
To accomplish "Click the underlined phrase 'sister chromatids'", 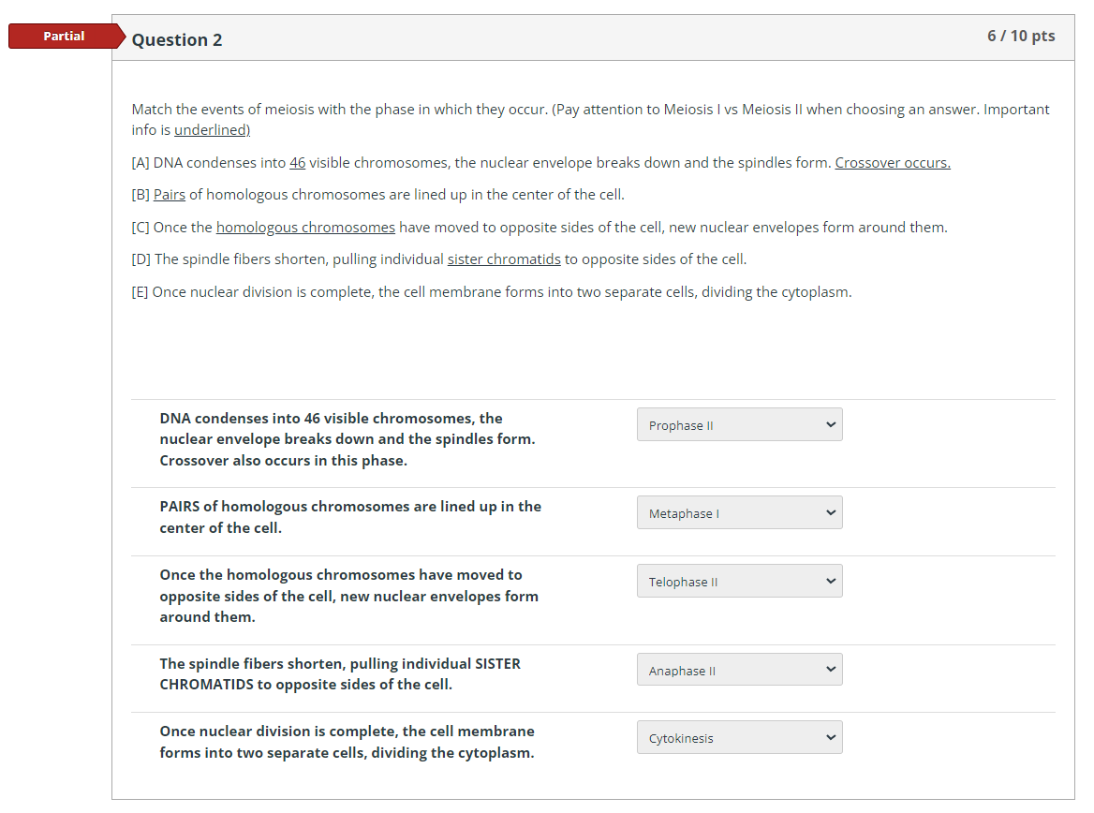I will point(504,259).
